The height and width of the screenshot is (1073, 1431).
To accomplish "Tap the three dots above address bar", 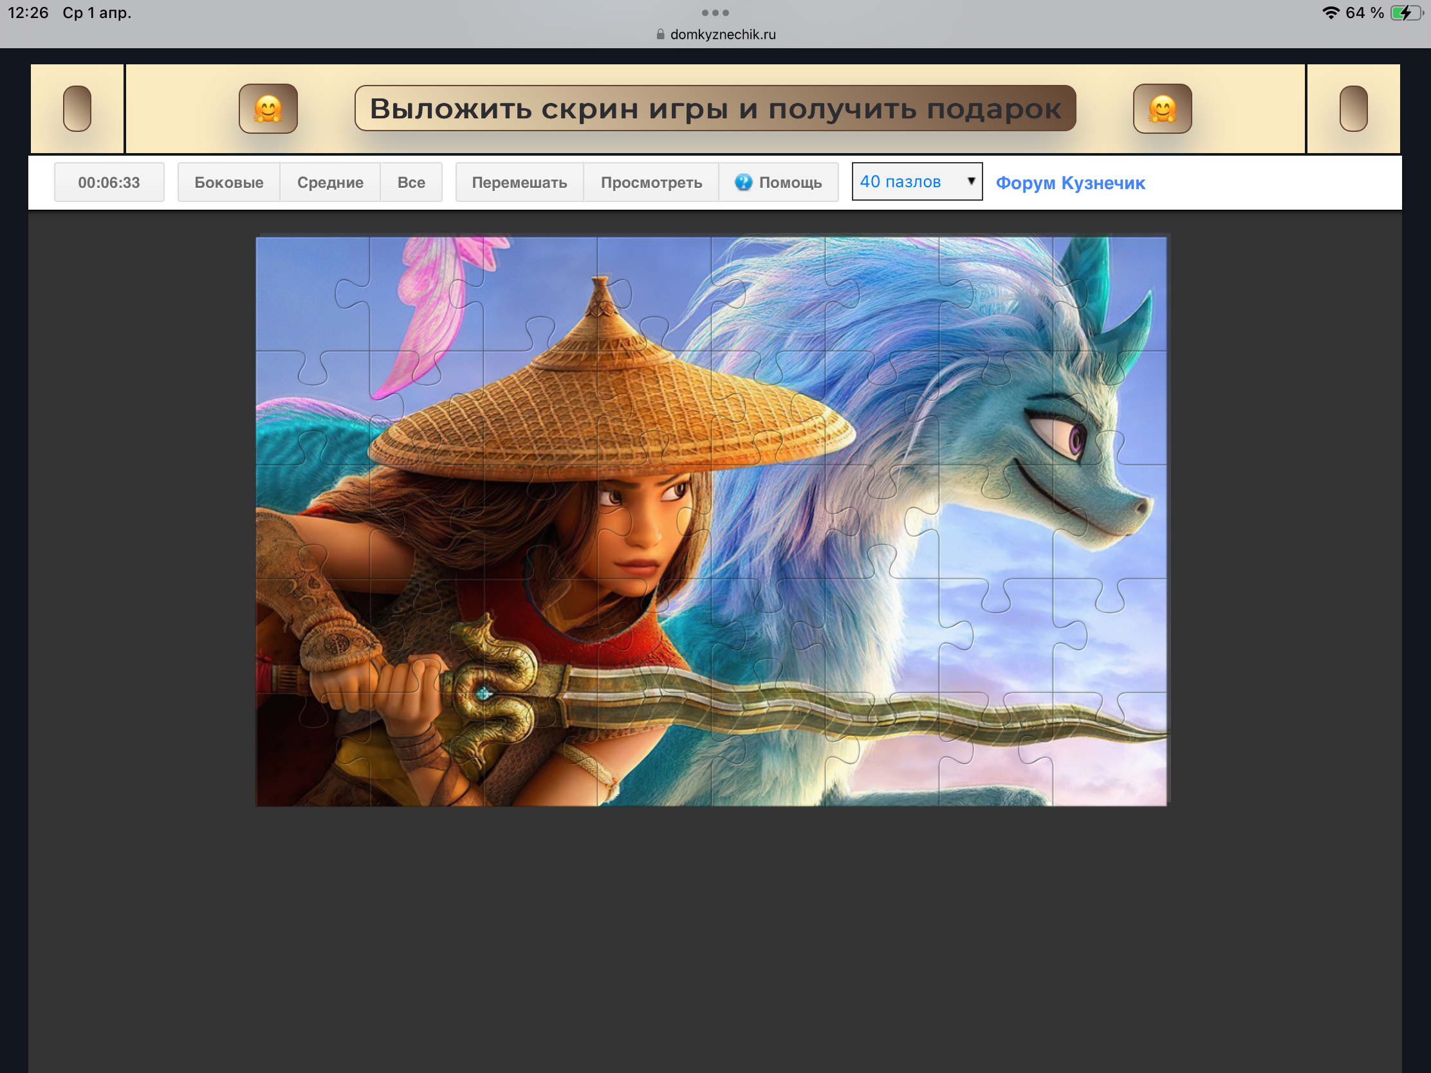I will coord(715,13).
